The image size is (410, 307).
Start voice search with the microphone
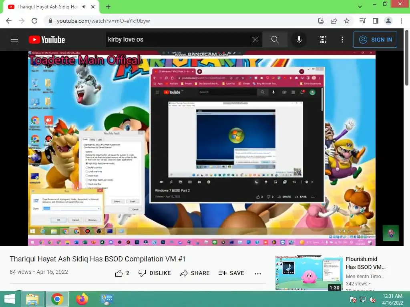[x=299, y=40]
